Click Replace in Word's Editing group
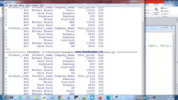Viewport: 178px width, 100px height. click(x=165, y=11)
